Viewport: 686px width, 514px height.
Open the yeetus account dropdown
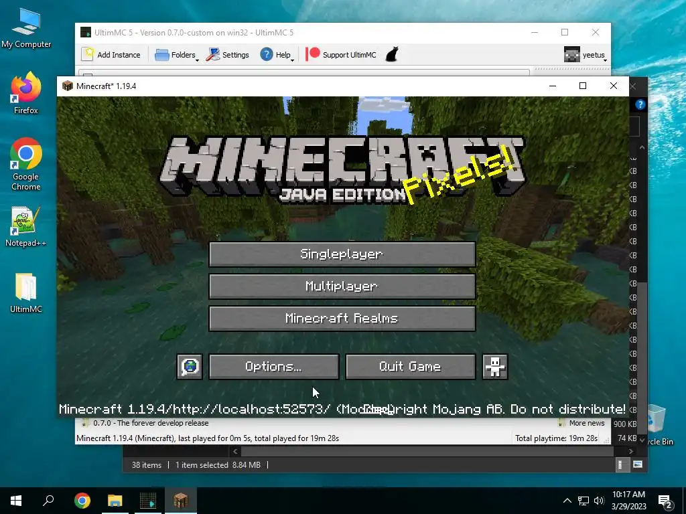click(x=586, y=55)
